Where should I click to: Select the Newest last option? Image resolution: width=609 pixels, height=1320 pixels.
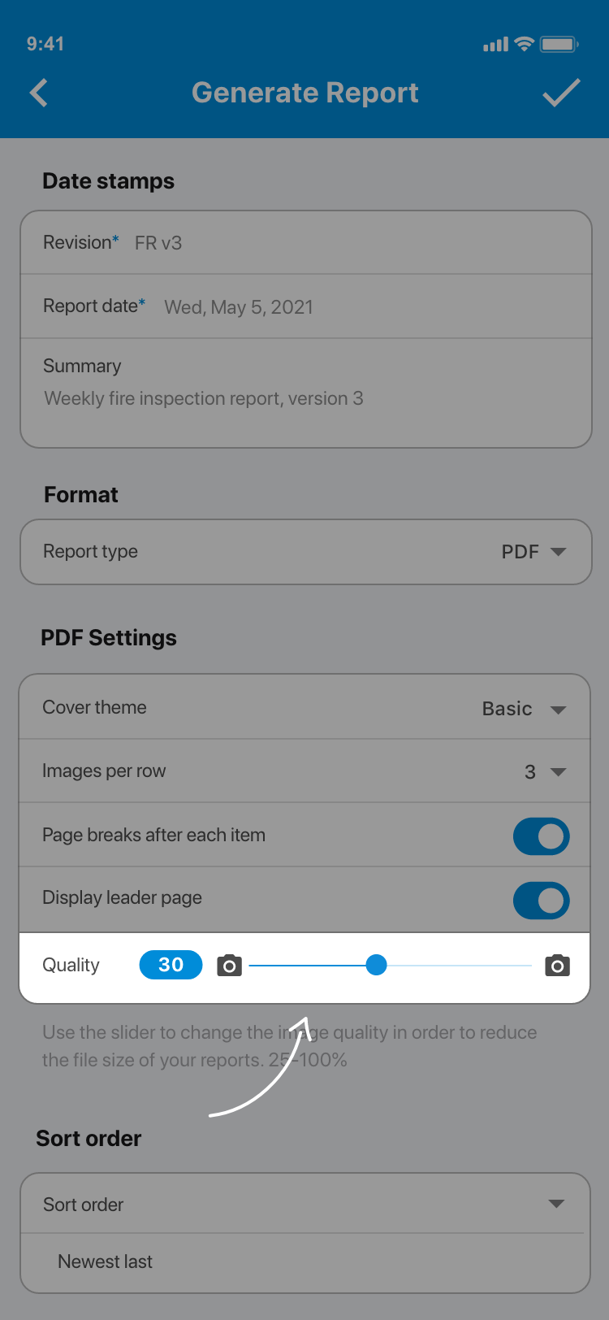(106, 1261)
